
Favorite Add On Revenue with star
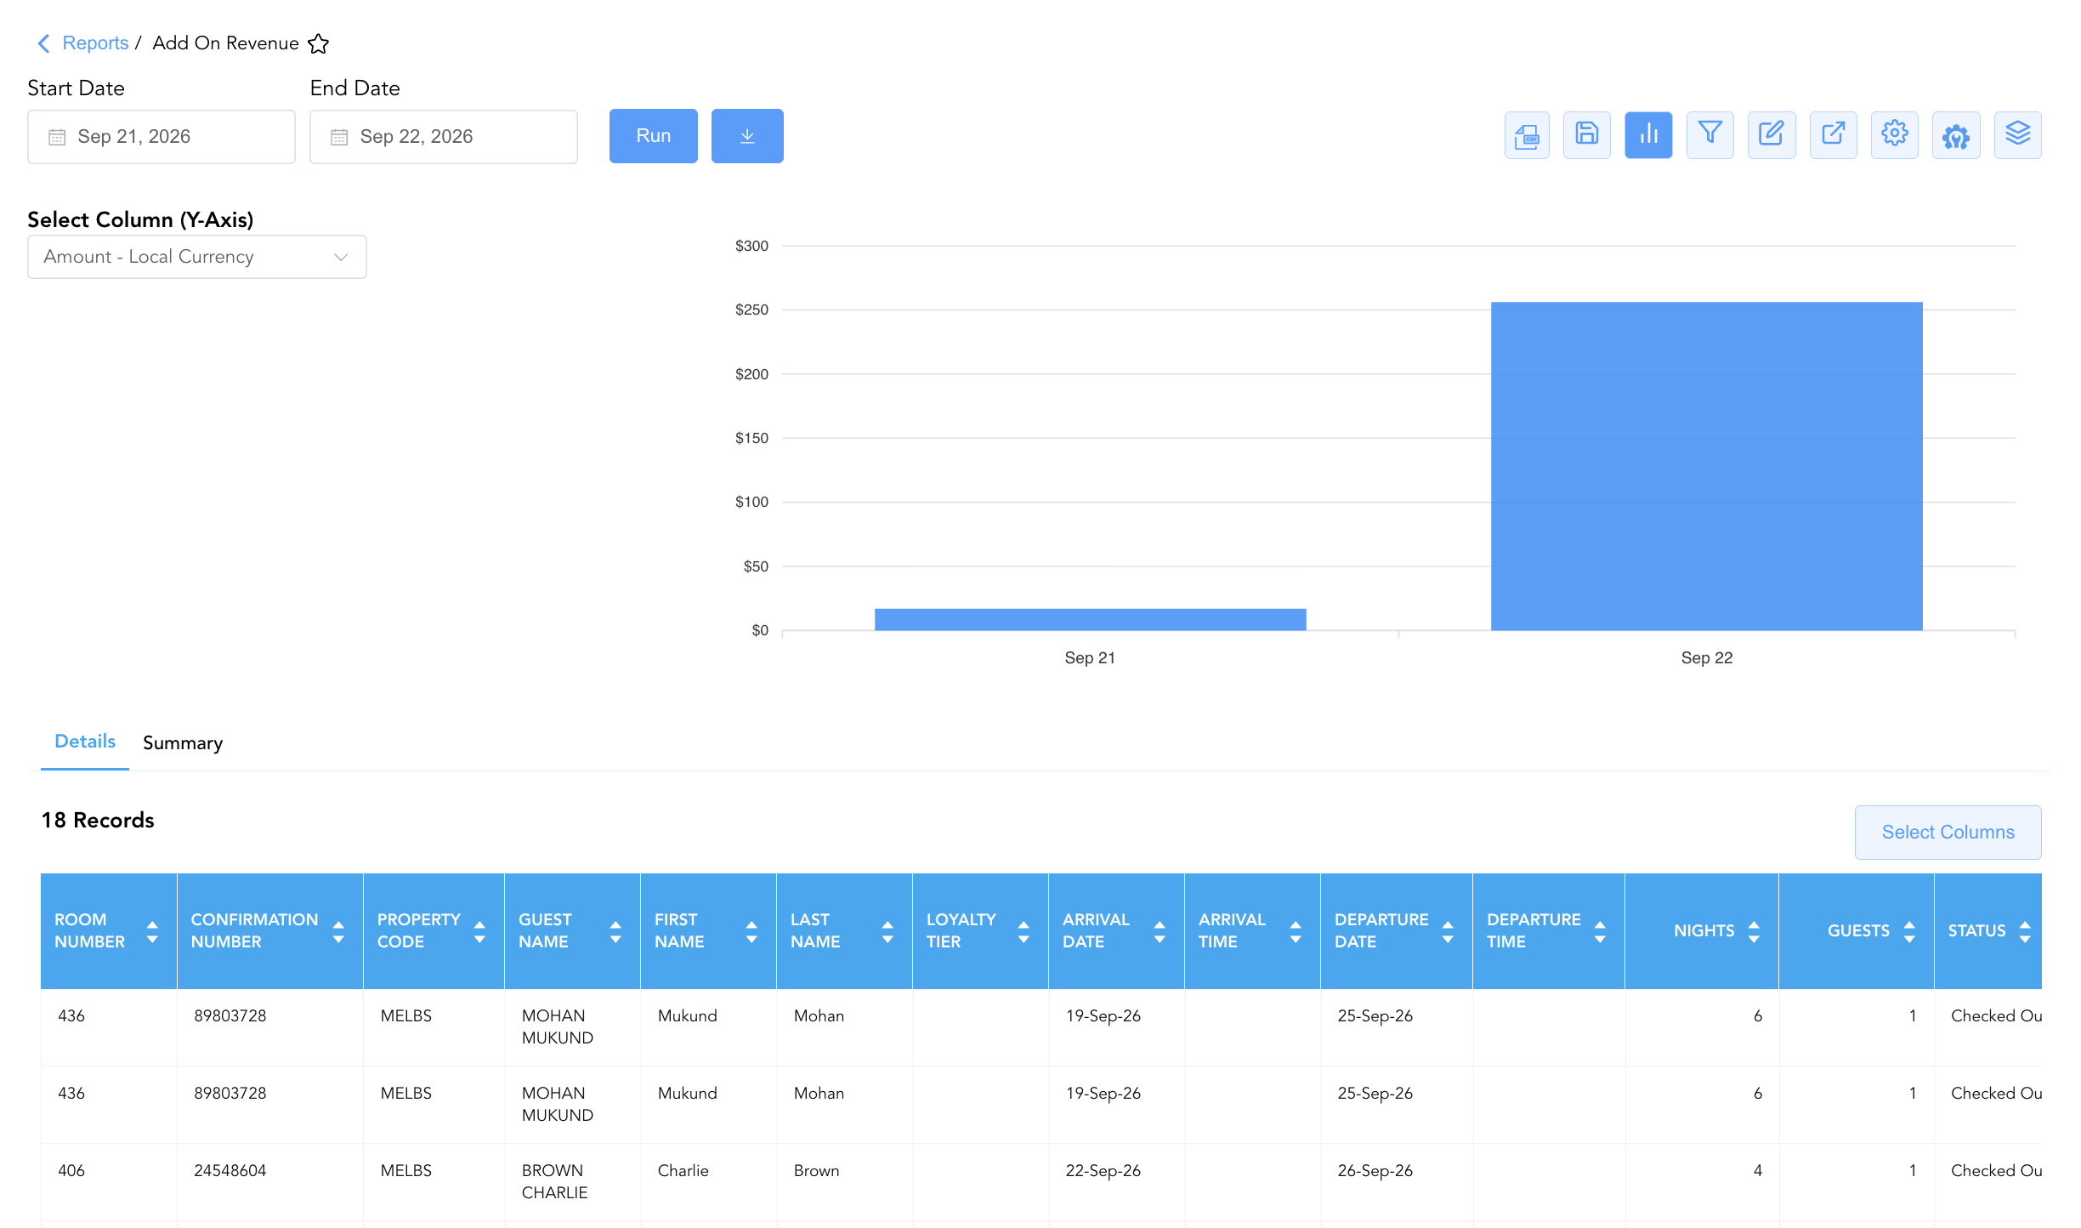pyautogui.click(x=319, y=43)
